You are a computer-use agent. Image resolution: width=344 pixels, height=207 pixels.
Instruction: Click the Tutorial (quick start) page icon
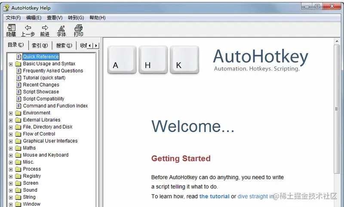pyautogui.click(x=19, y=78)
